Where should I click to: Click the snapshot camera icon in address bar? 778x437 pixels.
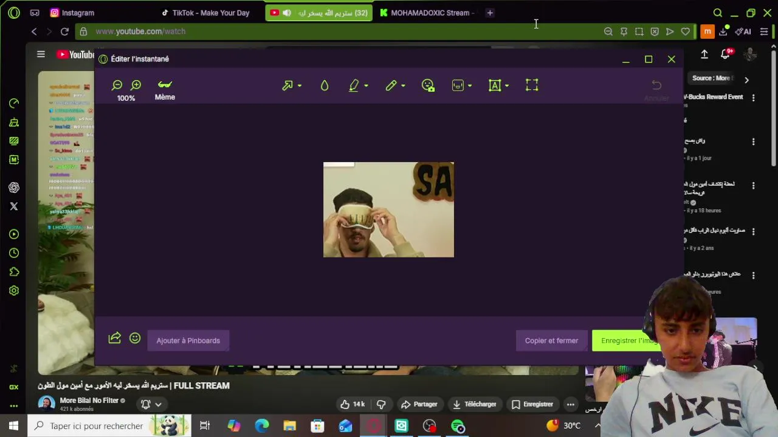coord(639,32)
